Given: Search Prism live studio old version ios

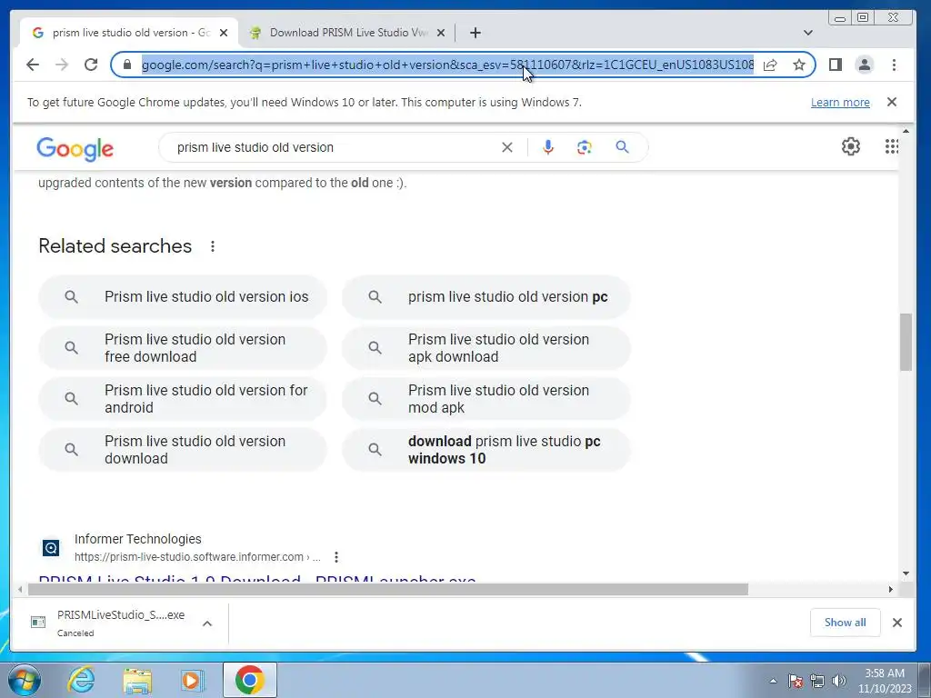Looking at the screenshot, I should 183,297.
